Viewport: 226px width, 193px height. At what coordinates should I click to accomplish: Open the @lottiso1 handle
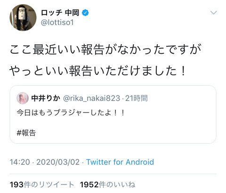click(57, 23)
